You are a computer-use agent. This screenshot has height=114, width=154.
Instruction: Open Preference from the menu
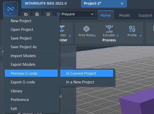pyautogui.click(x=31, y=100)
